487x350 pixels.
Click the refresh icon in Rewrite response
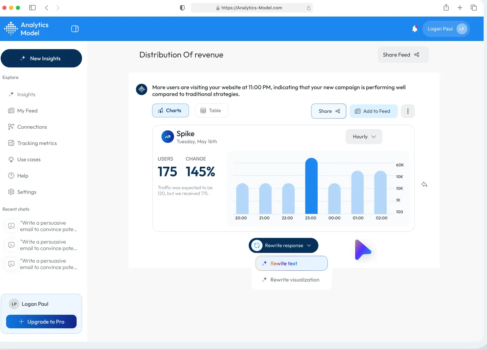point(257,245)
